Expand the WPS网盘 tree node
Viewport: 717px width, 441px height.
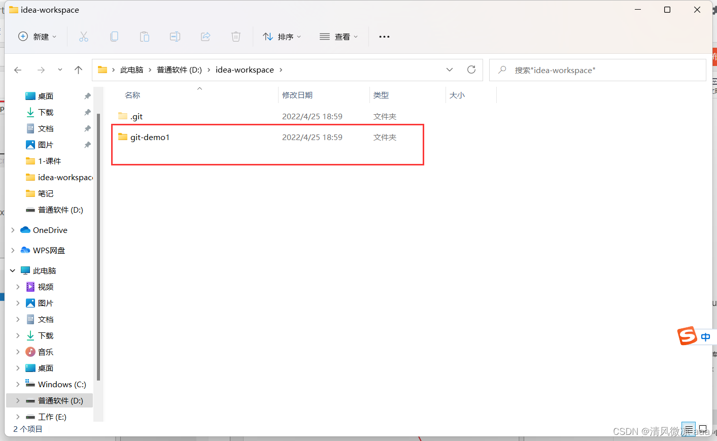point(13,250)
